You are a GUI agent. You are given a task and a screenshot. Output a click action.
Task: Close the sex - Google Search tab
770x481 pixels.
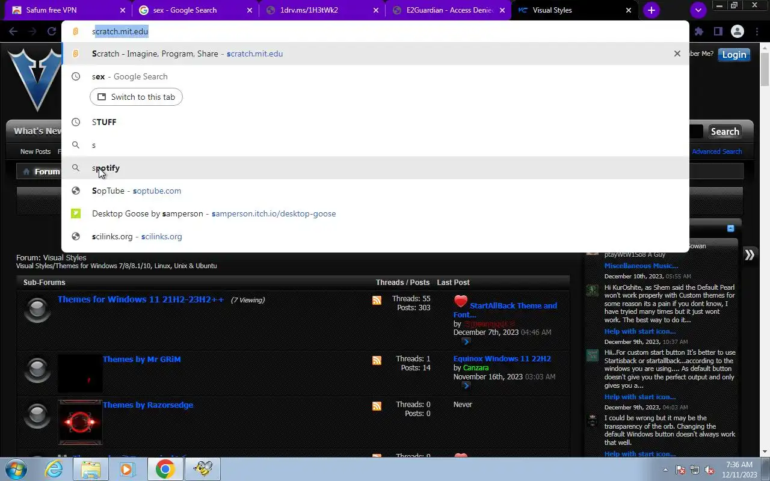coord(249,10)
